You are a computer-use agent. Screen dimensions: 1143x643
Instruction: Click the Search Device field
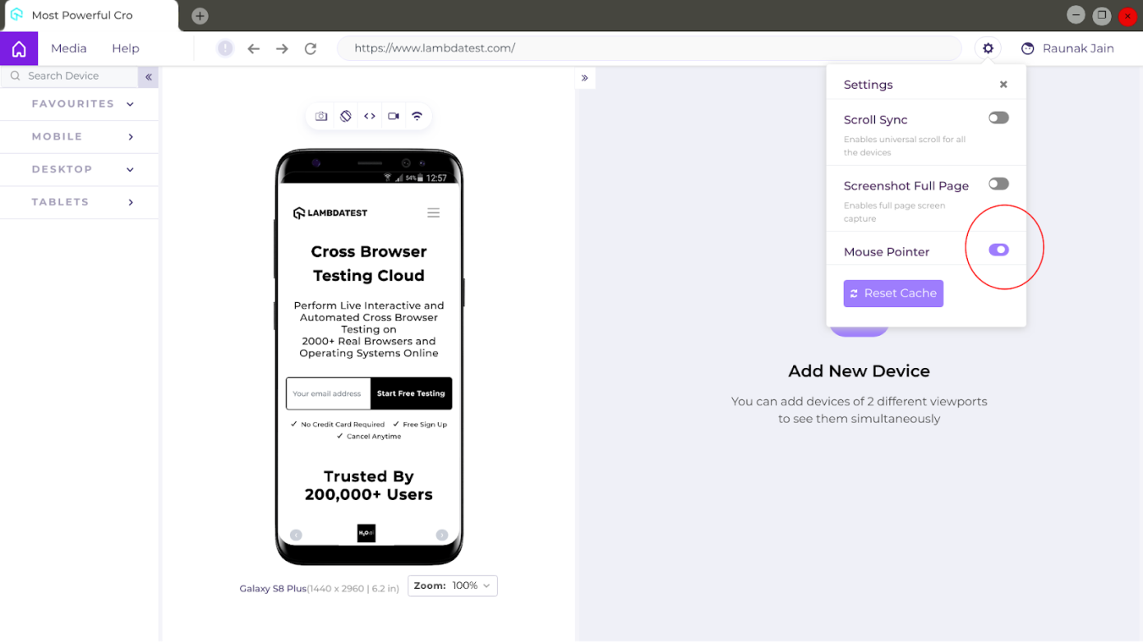click(69, 76)
